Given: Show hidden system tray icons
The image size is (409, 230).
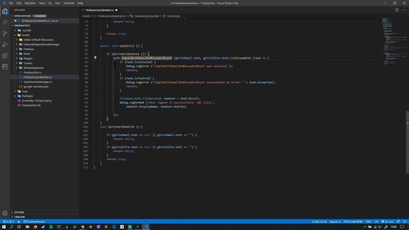Looking at the screenshot, I should click(364, 227).
